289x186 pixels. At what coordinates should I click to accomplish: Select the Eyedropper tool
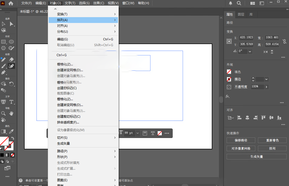(11, 131)
